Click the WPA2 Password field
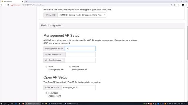This screenshot has width=188, height=105. pyautogui.click(x=80, y=55)
